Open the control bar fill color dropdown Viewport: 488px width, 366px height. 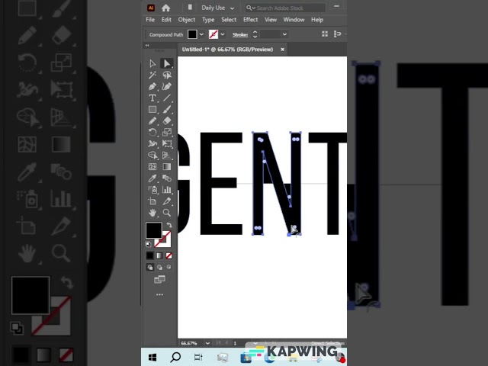201,34
